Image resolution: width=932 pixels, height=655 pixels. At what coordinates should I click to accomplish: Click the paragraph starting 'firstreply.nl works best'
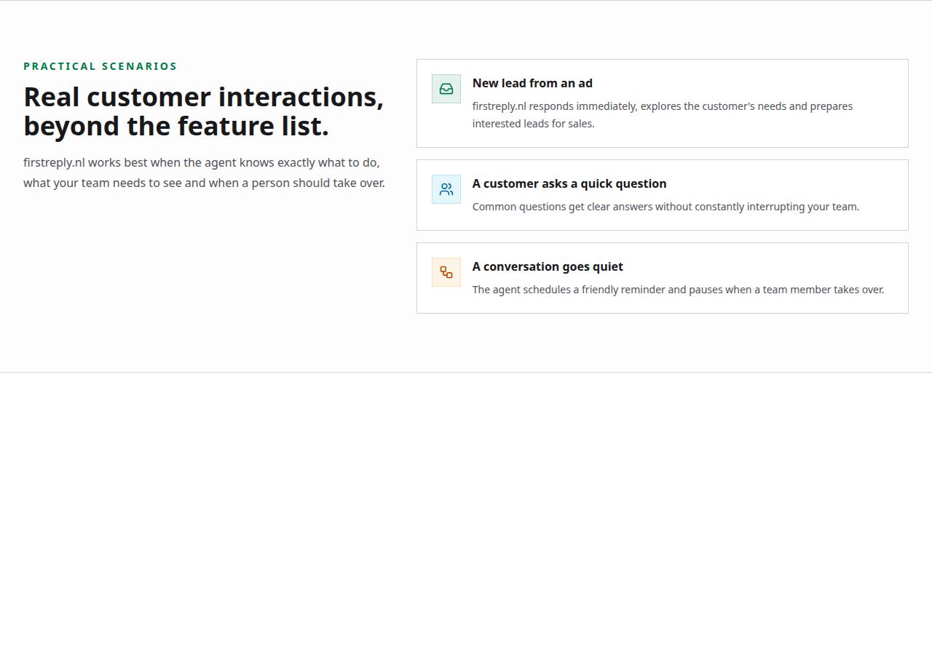tap(204, 172)
